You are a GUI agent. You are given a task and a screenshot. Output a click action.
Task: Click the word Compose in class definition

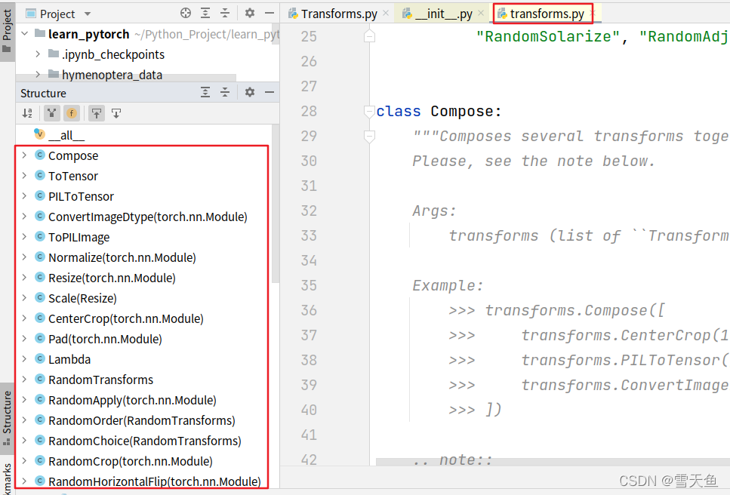coord(462,112)
